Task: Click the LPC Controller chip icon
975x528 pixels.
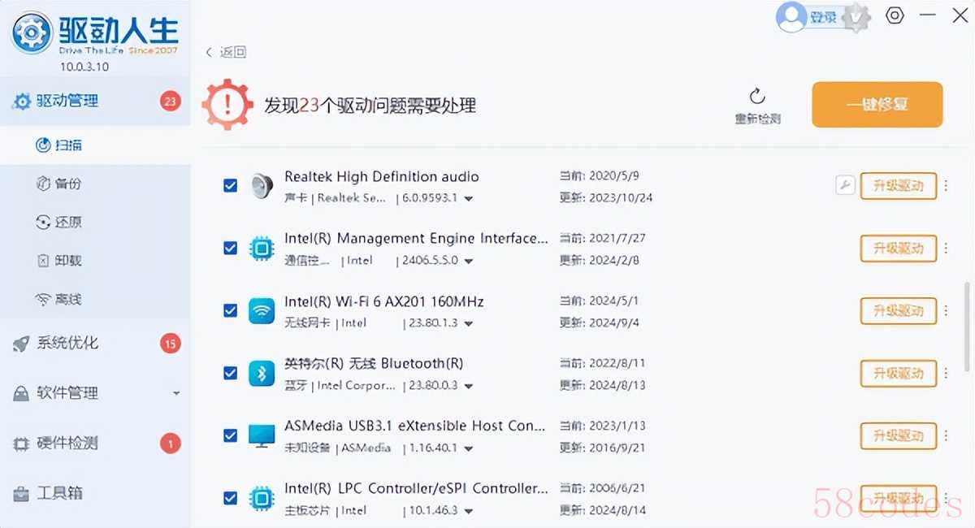Action: (x=262, y=498)
